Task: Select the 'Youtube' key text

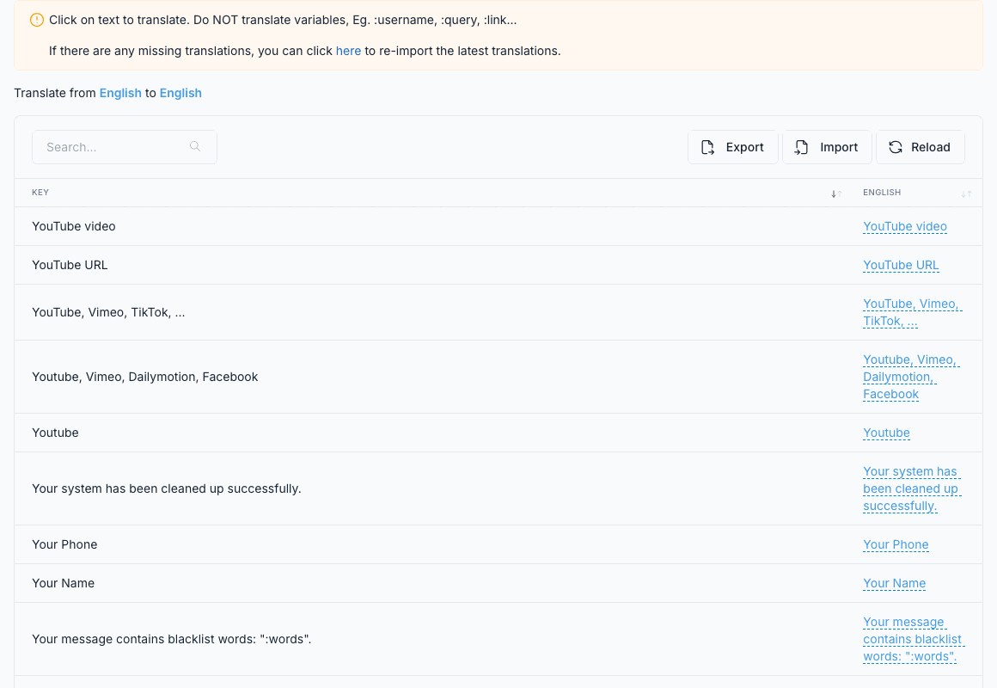Action: tap(55, 433)
